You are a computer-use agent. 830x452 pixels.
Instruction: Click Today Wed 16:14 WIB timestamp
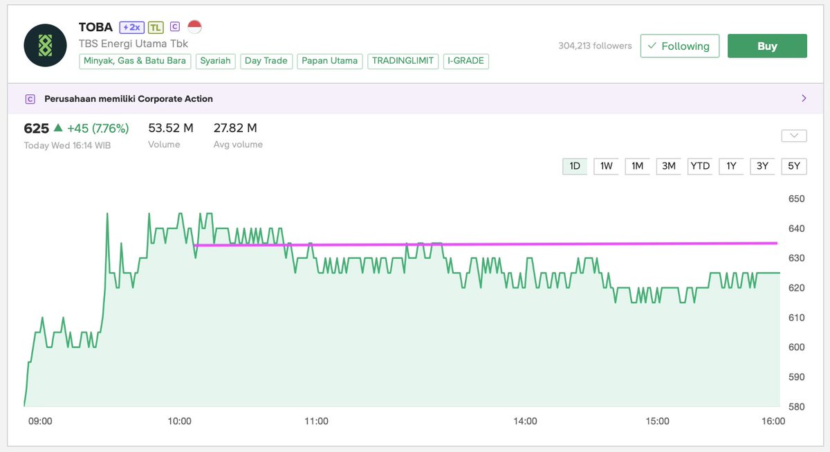(67, 145)
